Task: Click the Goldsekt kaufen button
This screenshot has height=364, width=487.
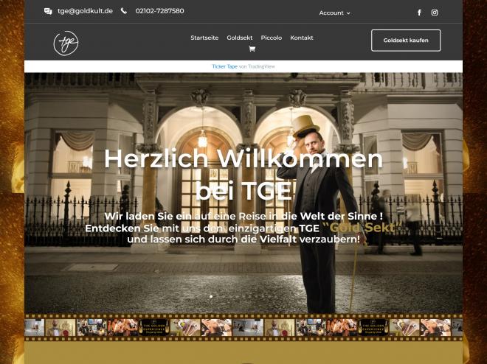Action: click(x=406, y=41)
